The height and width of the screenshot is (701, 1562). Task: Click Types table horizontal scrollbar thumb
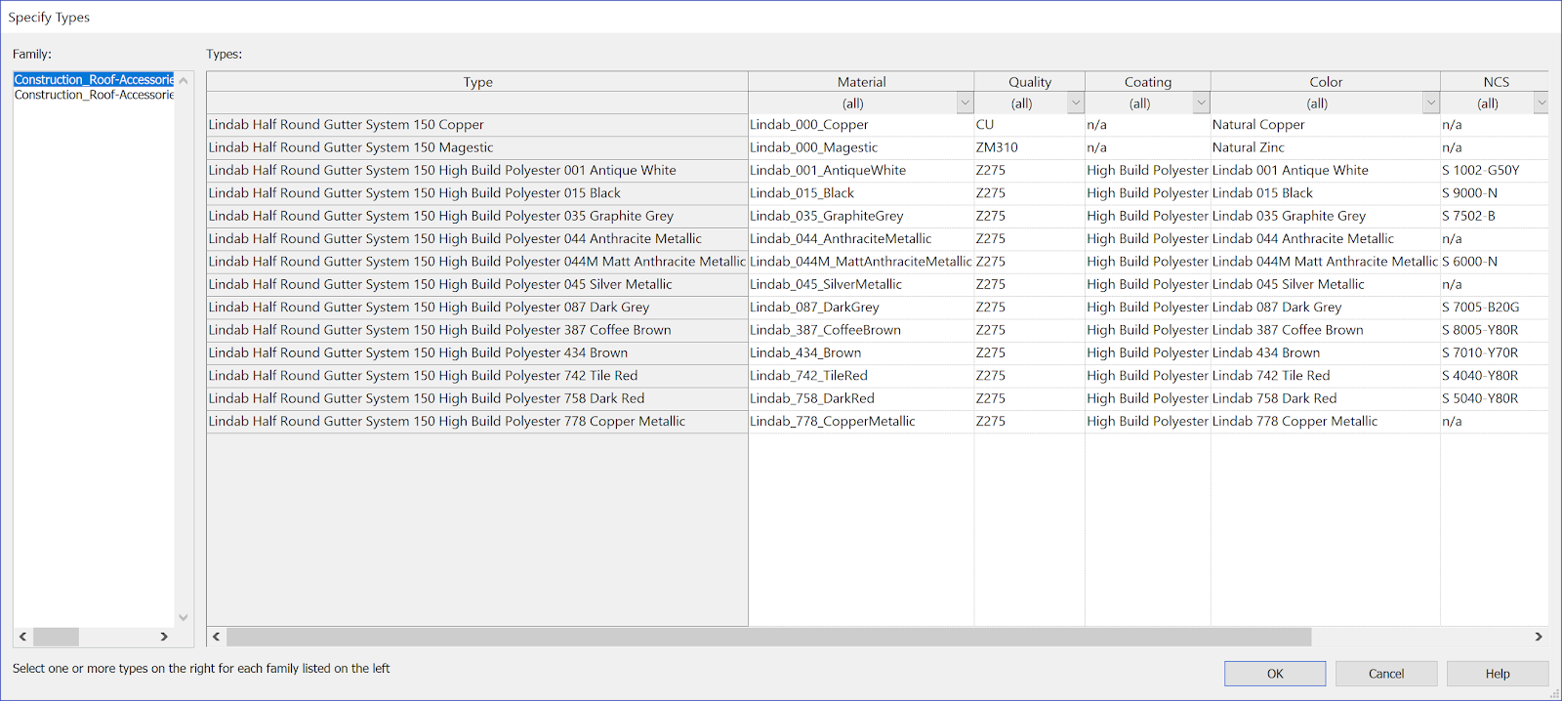(x=769, y=637)
